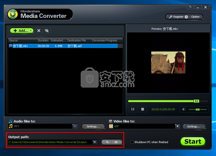Open the Video files to ASF dropdown
The image size is (216, 156).
tap(178, 126)
